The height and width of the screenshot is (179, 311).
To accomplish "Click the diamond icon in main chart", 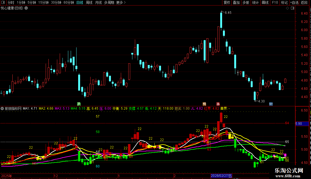I will point(287,8).
